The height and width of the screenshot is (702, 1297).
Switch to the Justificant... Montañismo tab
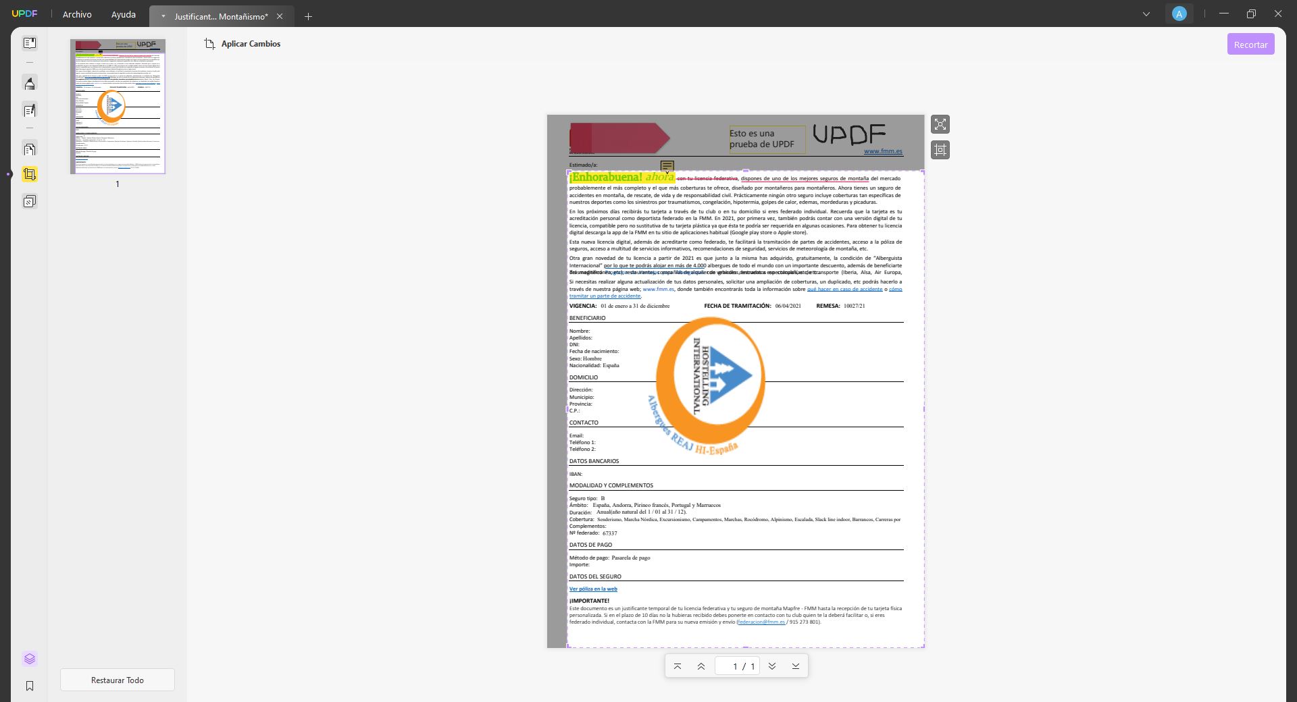point(221,16)
